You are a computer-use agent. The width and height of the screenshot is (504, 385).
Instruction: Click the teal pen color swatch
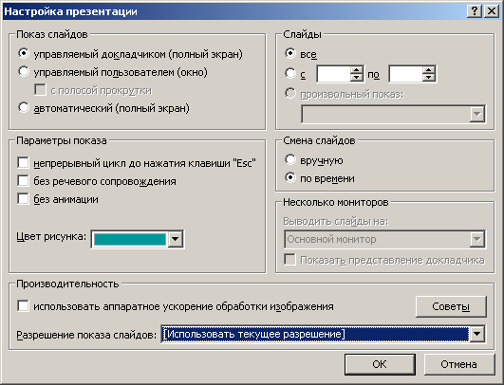point(129,239)
